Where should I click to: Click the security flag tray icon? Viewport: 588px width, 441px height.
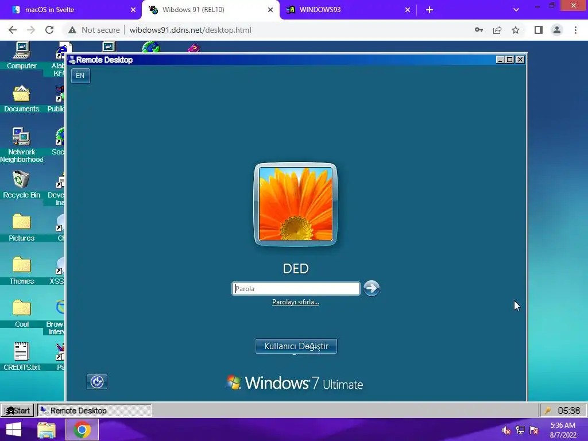(x=534, y=430)
